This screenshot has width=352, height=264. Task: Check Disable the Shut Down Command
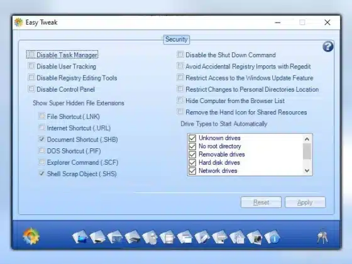180,54
